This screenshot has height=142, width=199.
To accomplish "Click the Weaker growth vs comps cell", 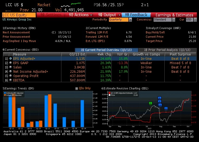I will [x=146, y=63].
